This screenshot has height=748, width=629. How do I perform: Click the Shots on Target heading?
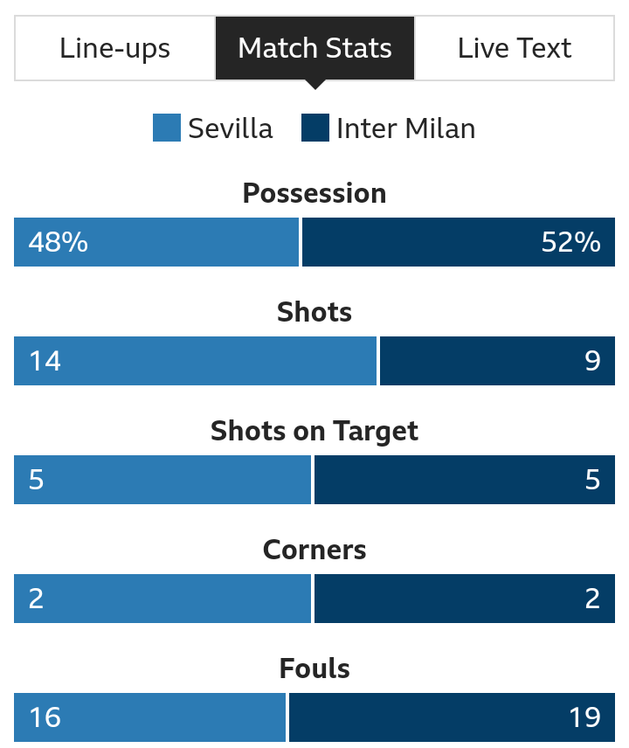tap(314, 432)
